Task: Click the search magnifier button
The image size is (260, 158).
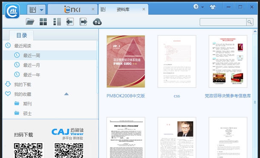Action: point(250,22)
